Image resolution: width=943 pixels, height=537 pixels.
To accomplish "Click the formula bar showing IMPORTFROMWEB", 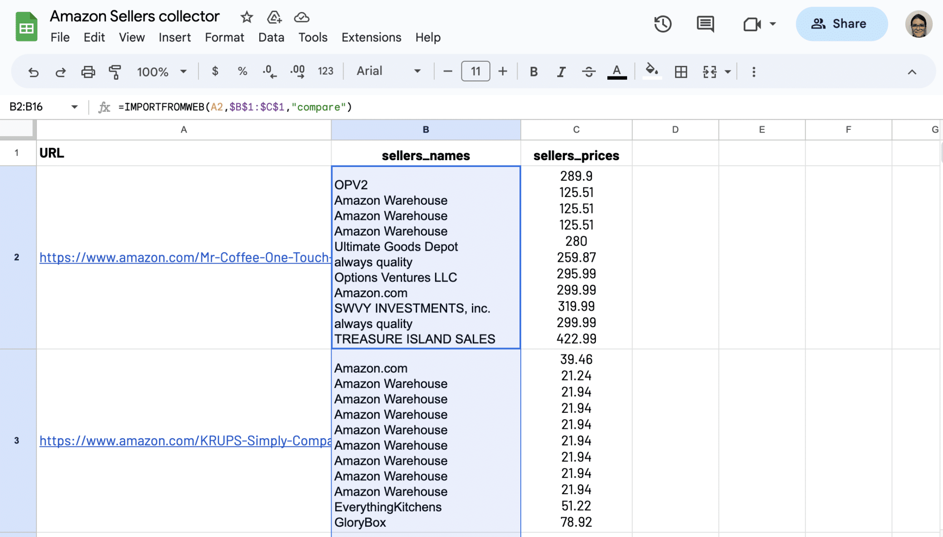I will click(235, 107).
